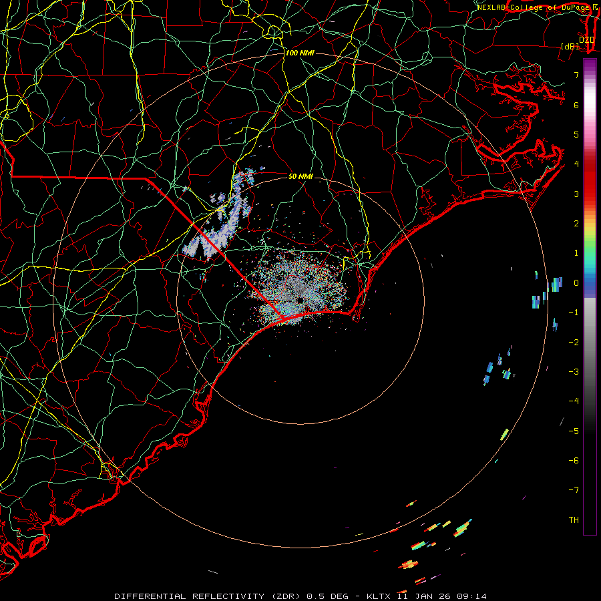Click the KLTX station identifier in the caption
Screen dimensions: 601x601
click(379, 596)
